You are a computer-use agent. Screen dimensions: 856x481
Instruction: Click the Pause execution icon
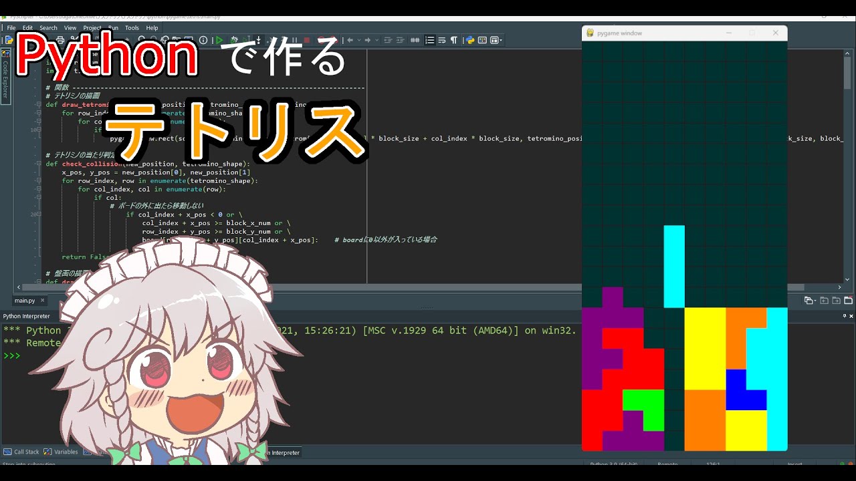tap(294, 40)
